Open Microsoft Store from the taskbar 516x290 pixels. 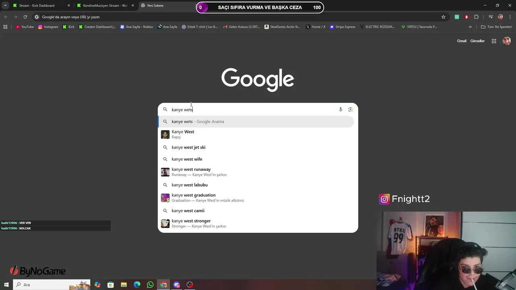tap(110, 285)
